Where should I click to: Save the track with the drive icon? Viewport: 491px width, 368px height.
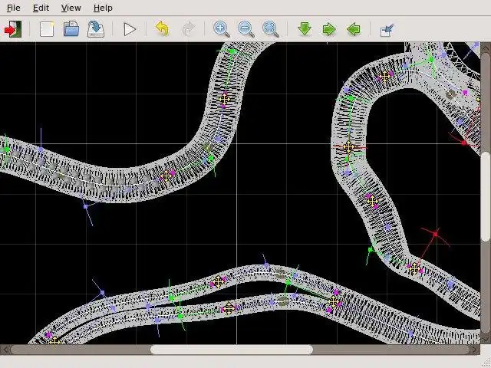[x=95, y=29]
